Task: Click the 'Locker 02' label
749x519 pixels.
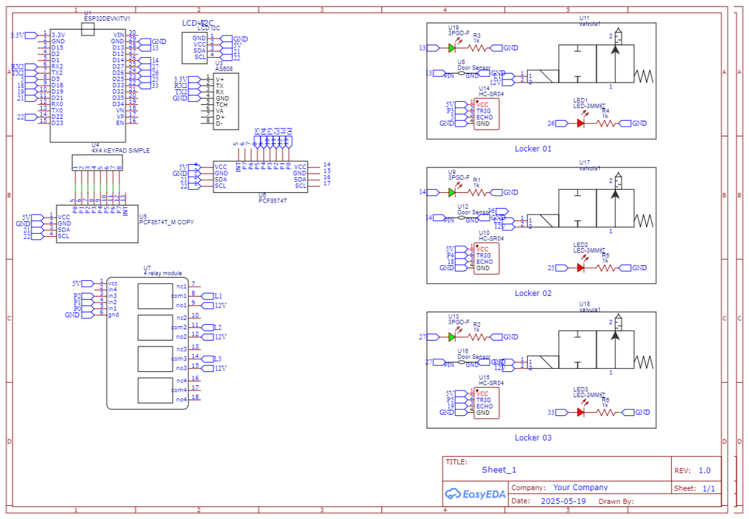Action: (x=533, y=293)
